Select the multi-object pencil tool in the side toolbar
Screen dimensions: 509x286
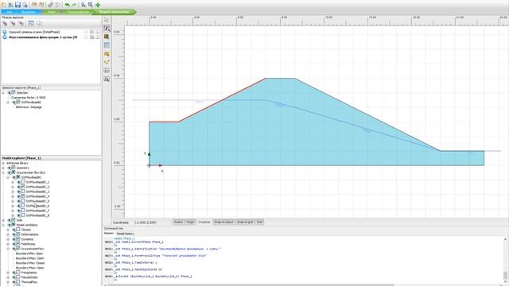coord(107,29)
